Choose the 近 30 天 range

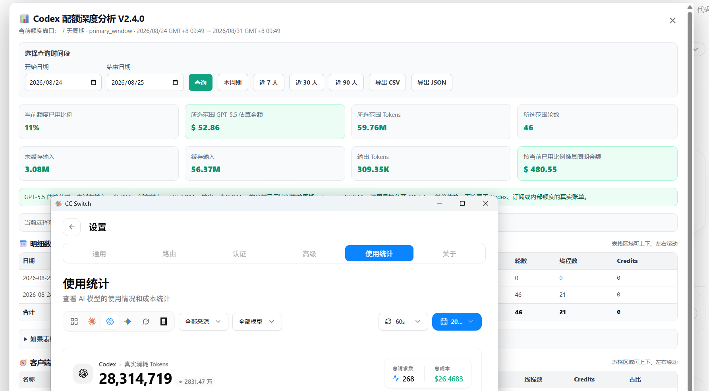(307, 82)
